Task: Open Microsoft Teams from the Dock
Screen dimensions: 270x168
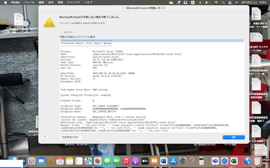Action: click(215, 161)
